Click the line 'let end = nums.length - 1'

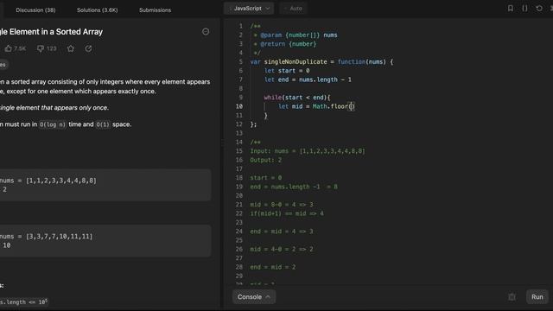(308, 79)
